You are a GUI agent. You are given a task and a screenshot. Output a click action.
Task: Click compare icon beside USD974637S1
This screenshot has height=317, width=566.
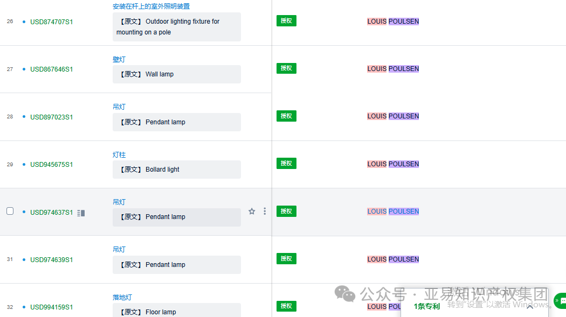coord(81,213)
